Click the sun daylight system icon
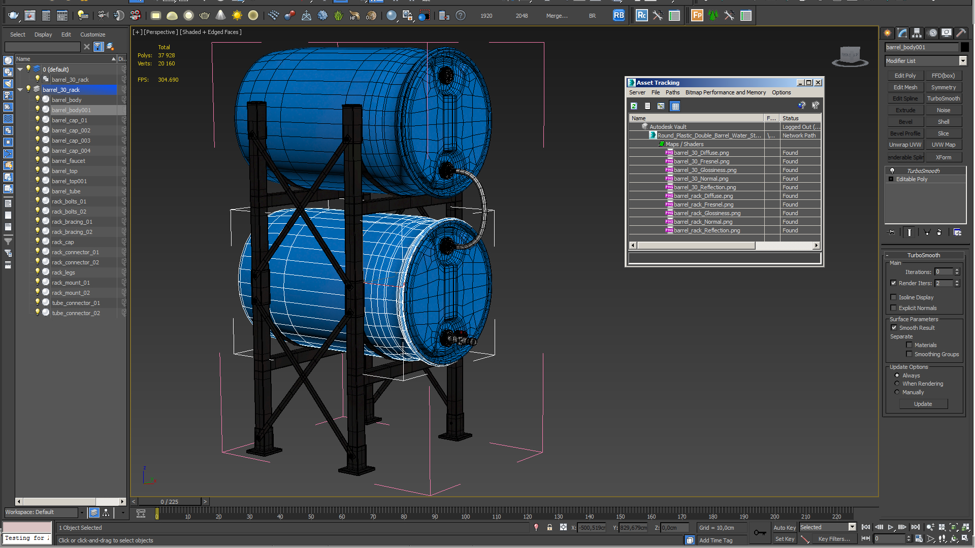This screenshot has height=548, width=975. click(x=237, y=16)
